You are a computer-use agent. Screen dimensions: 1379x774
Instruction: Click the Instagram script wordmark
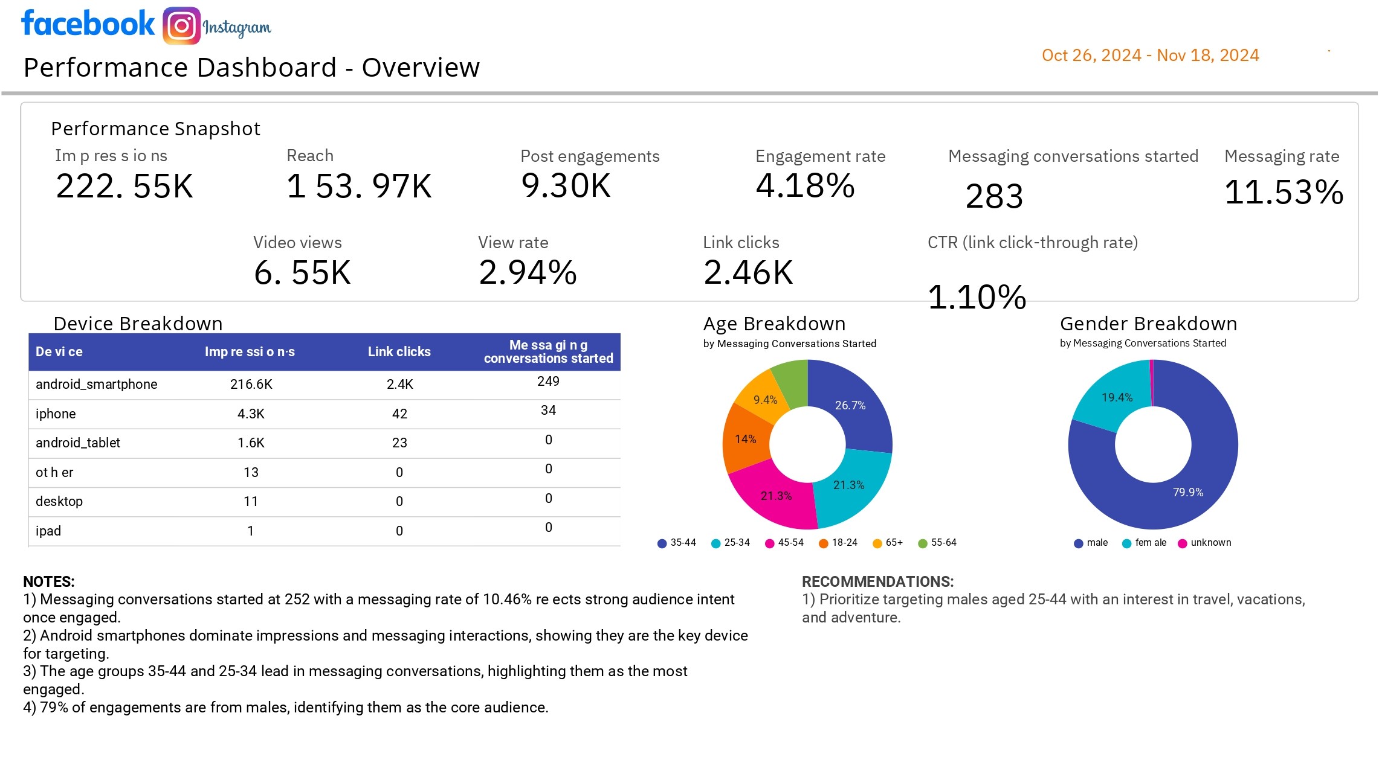237,27
